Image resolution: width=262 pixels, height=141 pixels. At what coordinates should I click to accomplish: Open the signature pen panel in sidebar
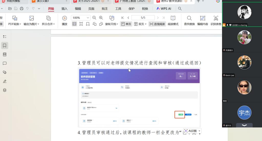click(x=5, y=81)
